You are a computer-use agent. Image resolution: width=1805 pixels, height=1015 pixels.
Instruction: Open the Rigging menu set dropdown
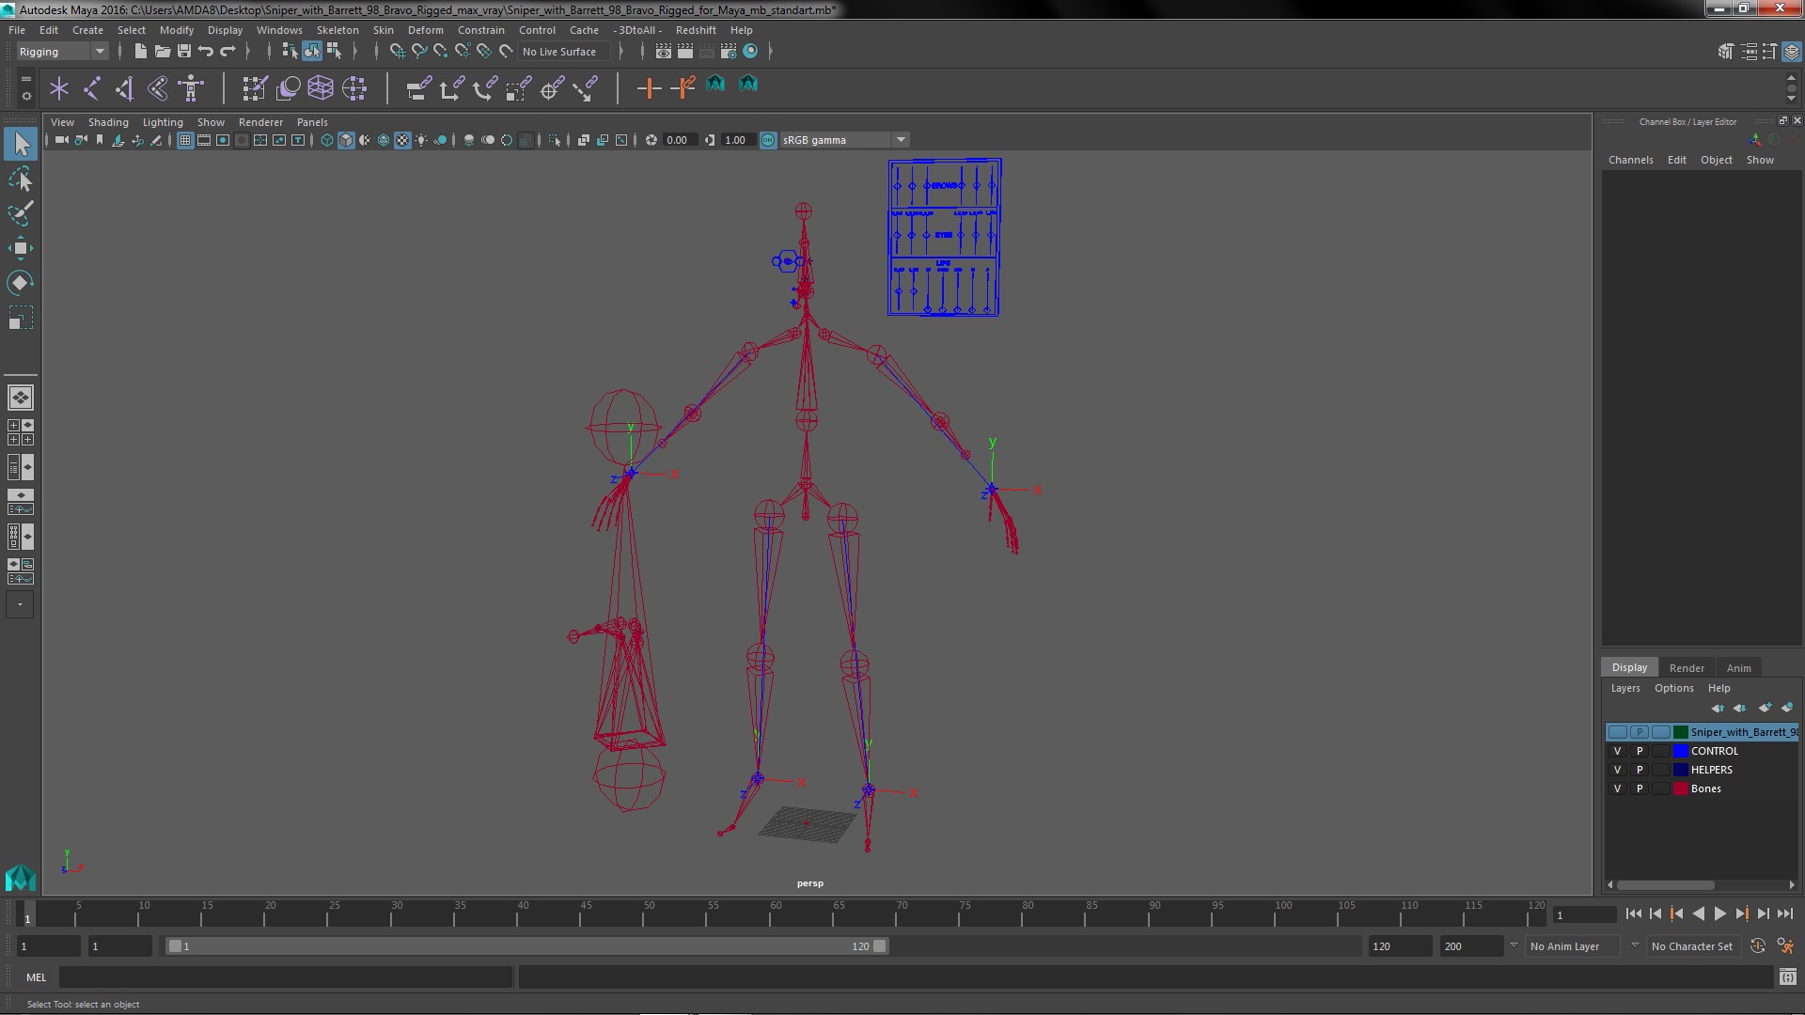click(x=62, y=52)
